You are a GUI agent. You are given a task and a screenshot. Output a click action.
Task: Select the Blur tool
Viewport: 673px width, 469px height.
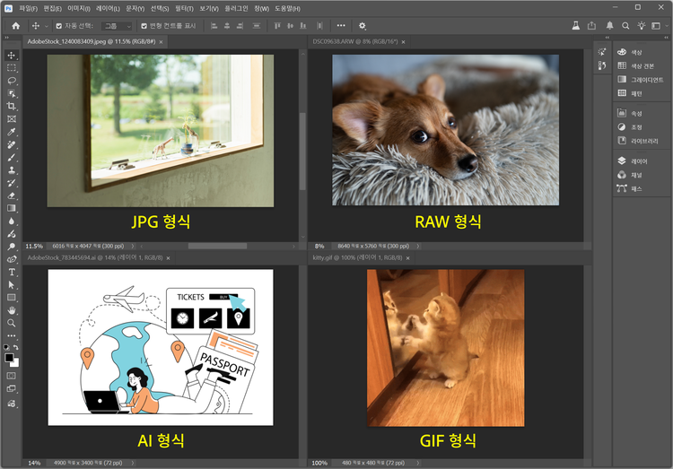11,221
